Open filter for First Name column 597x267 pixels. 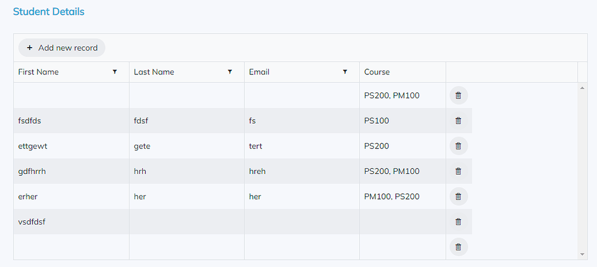click(x=115, y=72)
